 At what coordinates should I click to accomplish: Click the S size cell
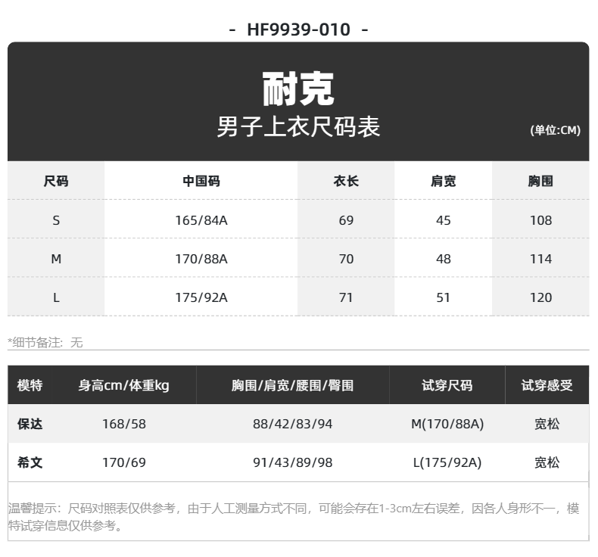point(56,220)
